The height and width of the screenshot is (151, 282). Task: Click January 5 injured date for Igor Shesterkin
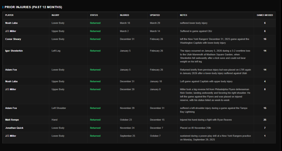[x=125, y=51]
